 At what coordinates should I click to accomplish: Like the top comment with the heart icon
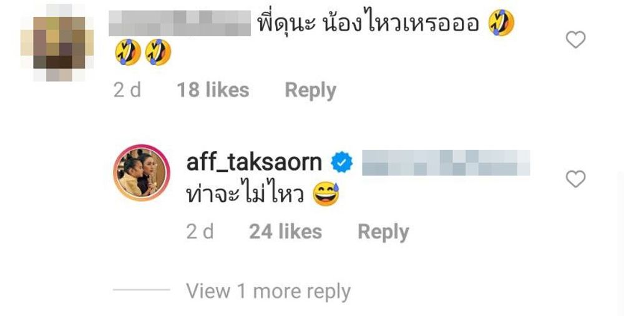pyautogui.click(x=575, y=39)
